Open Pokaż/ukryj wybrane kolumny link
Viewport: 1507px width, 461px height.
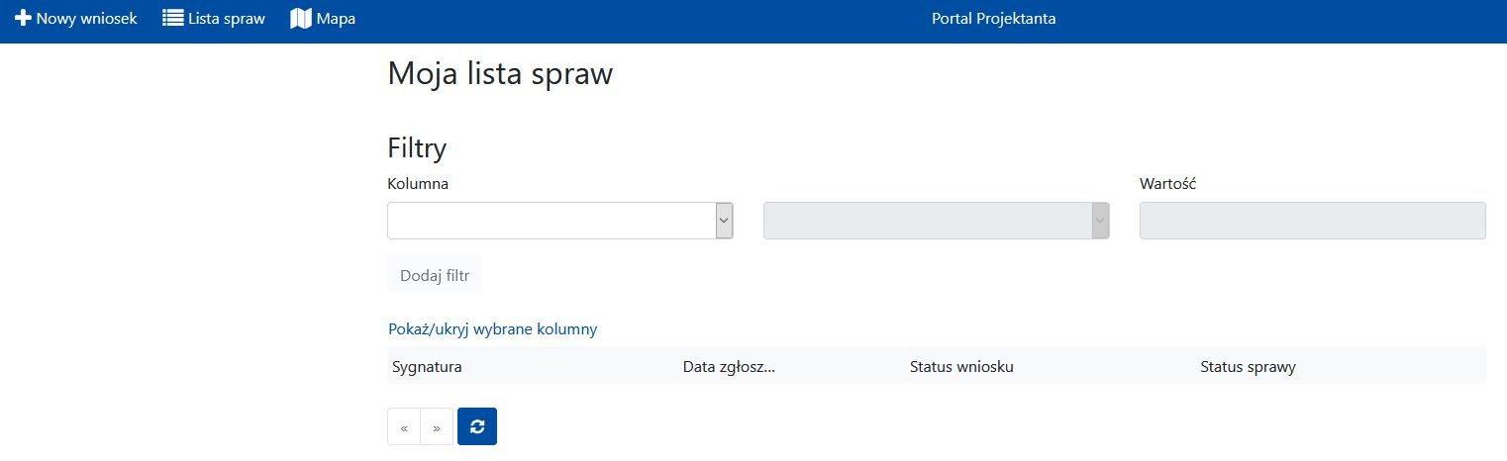tap(492, 329)
